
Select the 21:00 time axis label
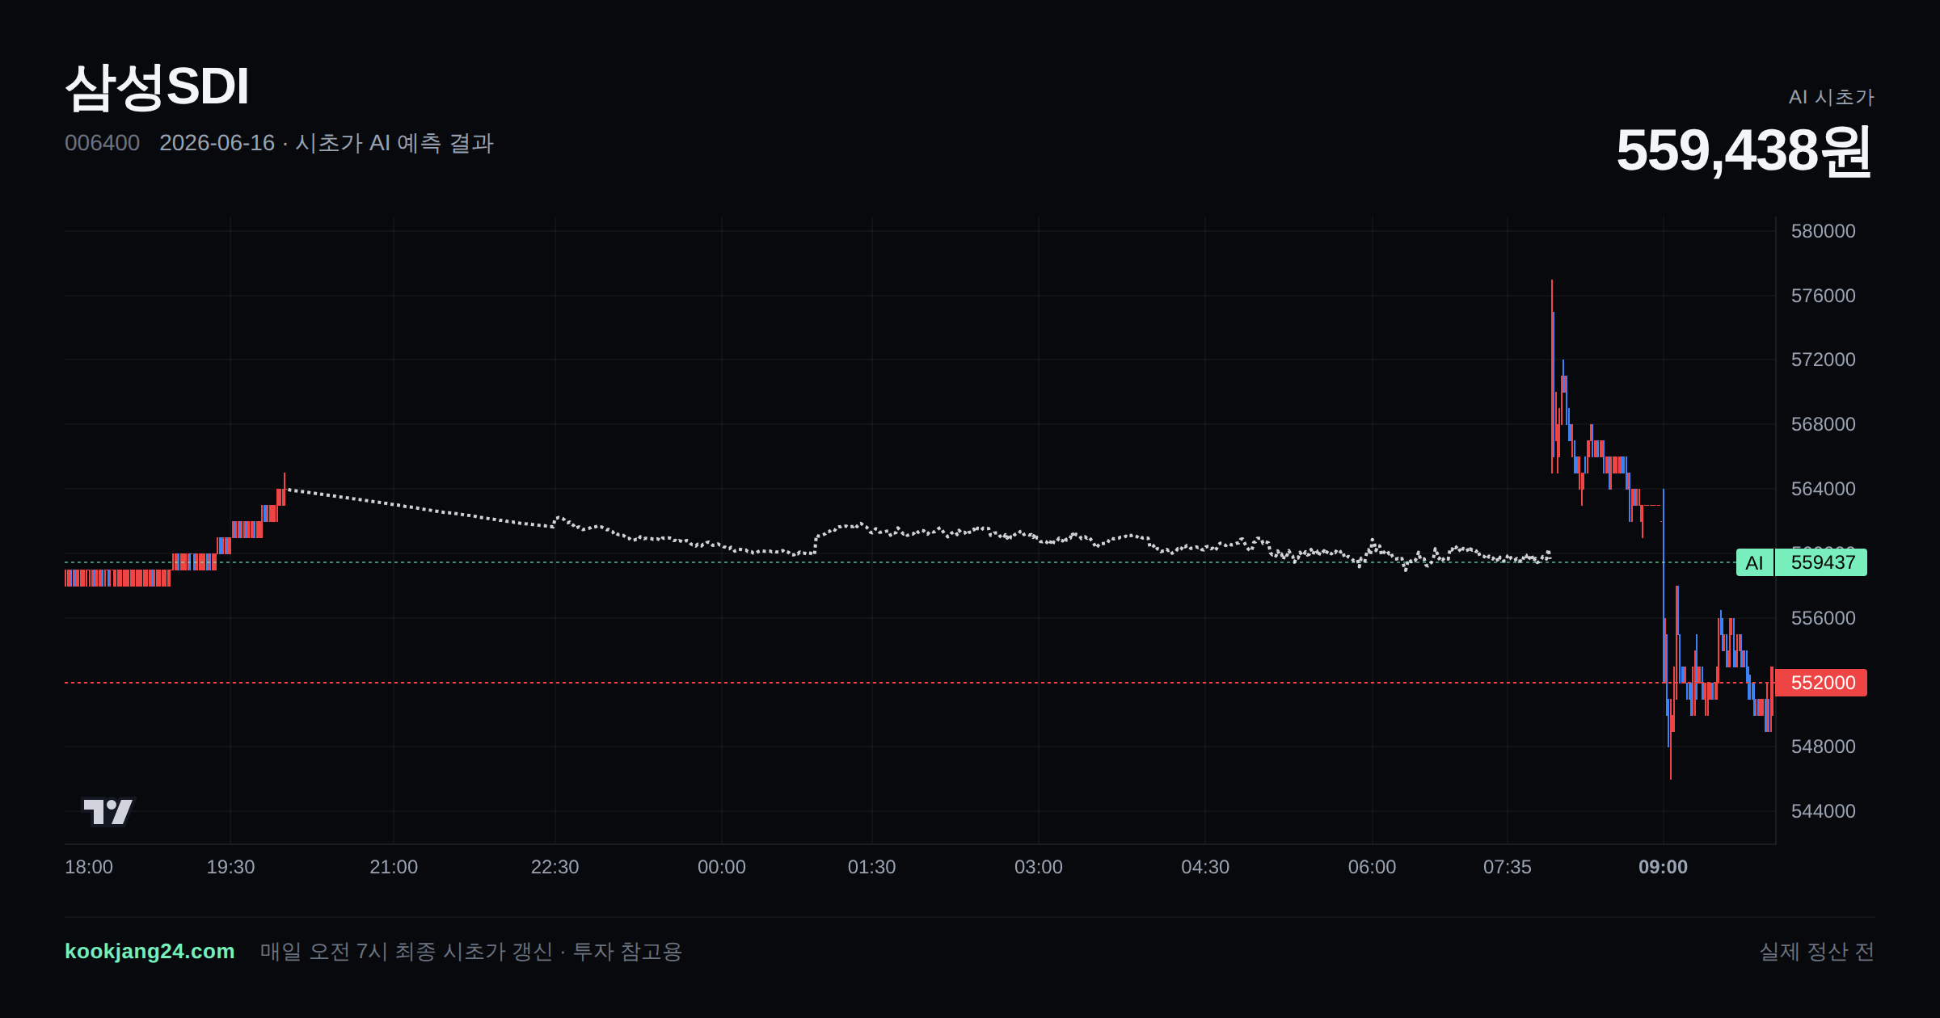tap(394, 867)
